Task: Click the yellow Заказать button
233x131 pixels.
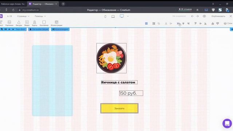Action: click(x=119, y=108)
